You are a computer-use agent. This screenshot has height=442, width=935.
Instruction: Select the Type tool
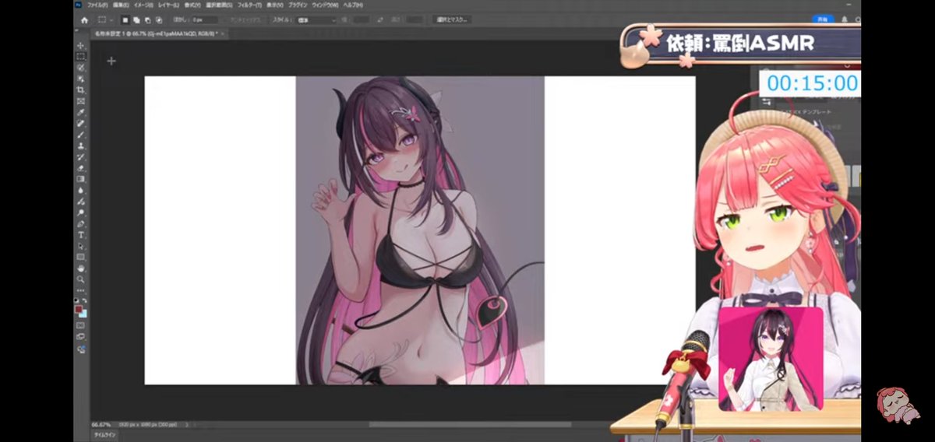(x=81, y=234)
